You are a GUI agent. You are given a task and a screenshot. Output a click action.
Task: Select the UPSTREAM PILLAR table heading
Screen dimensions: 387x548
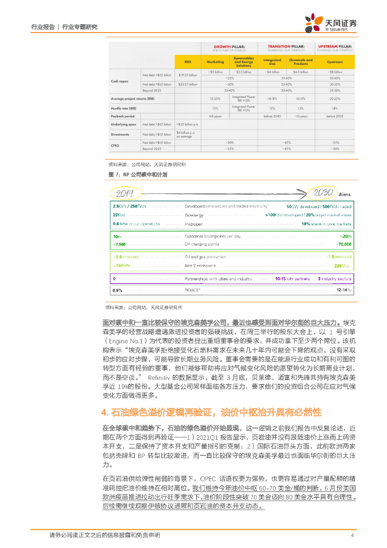pyautogui.click(x=335, y=47)
